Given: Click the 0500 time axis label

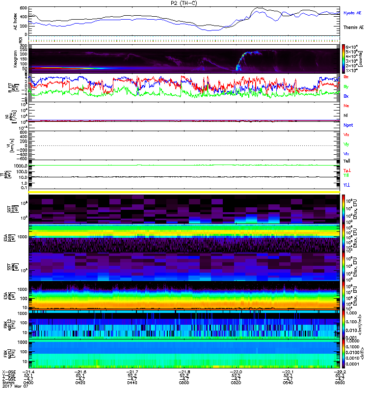Looking at the screenshot, I should click(184, 383).
